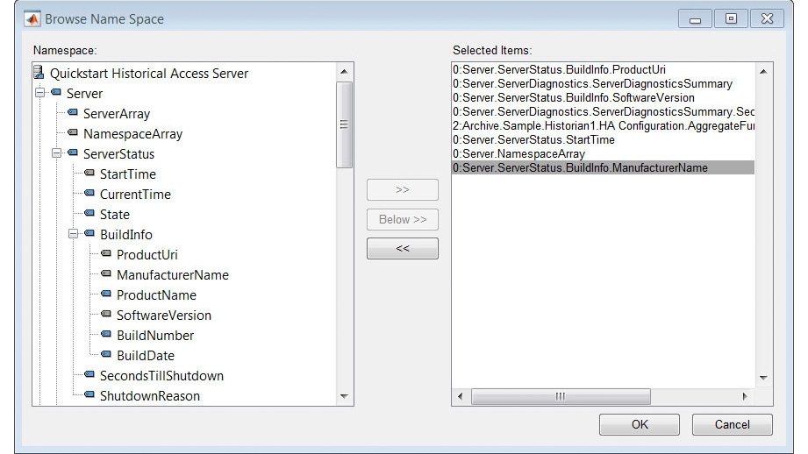Select the CurrentTime tree node

(x=135, y=195)
